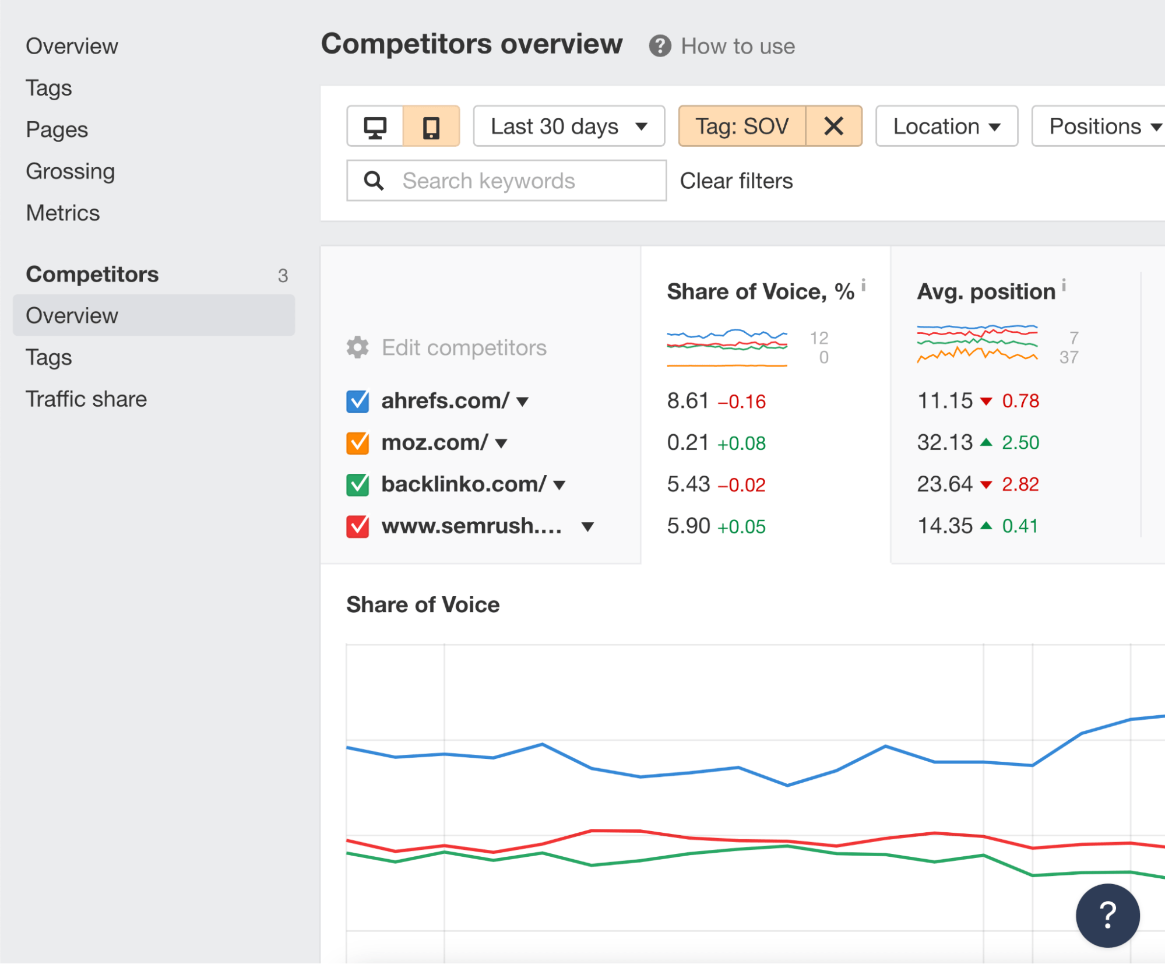Disable the backlinko.com green checkbox
This screenshot has height=964, width=1165.
coord(358,484)
